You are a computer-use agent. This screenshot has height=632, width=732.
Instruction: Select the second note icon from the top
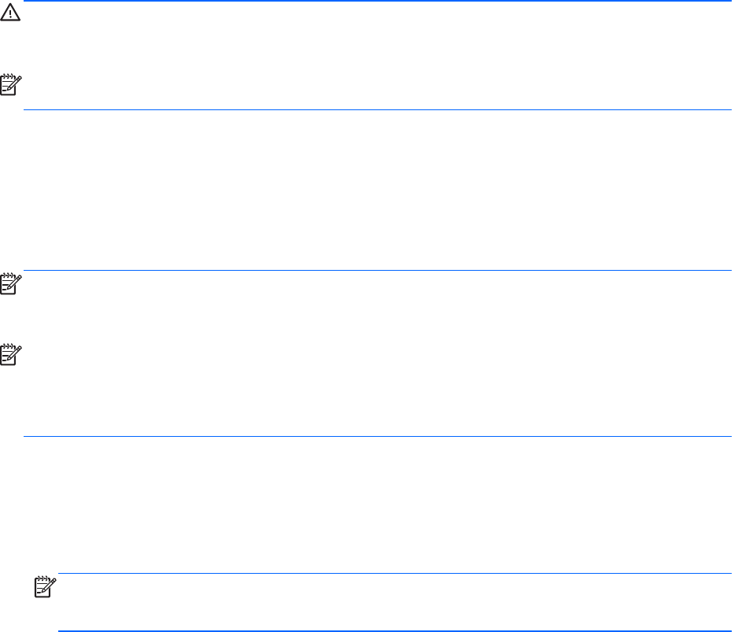(x=10, y=284)
